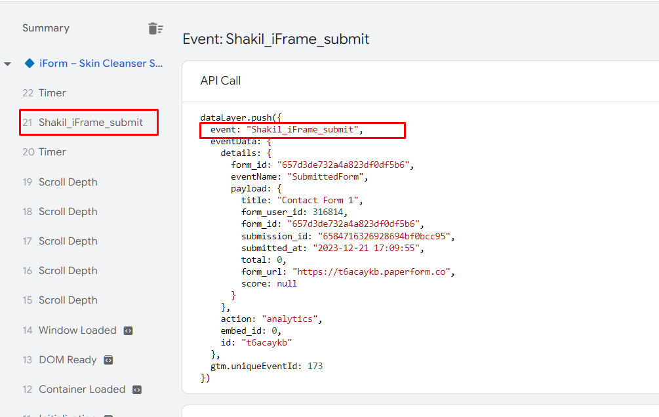Viewport: 659px width, 417px height.
Task: Select the 12 Container Loaded event label
Action: point(81,389)
